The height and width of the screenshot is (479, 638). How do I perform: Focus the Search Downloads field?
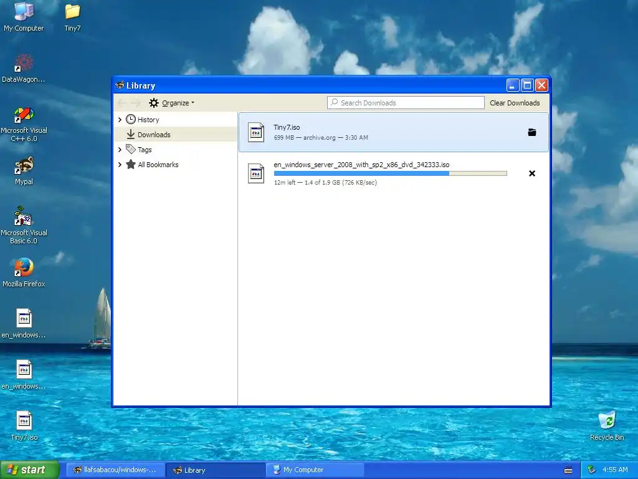click(406, 103)
